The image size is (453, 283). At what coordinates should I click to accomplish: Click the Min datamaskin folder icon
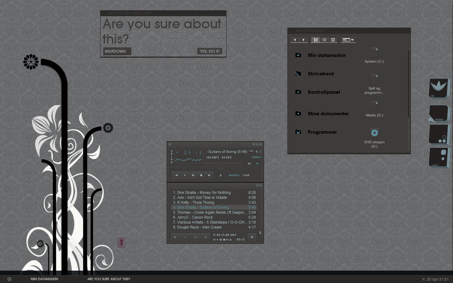(298, 55)
